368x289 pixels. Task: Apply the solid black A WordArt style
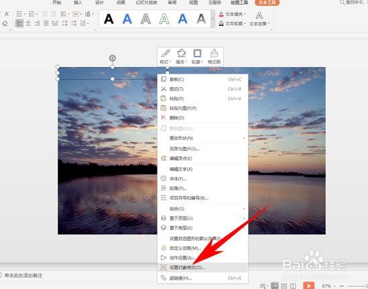click(x=109, y=19)
